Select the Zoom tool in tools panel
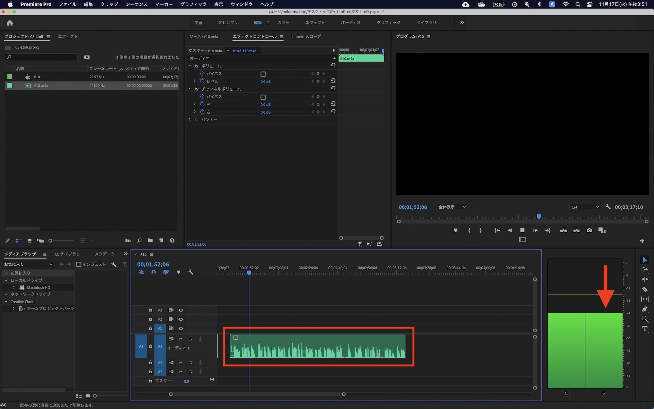The width and height of the screenshot is (654, 409). [x=645, y=319]
